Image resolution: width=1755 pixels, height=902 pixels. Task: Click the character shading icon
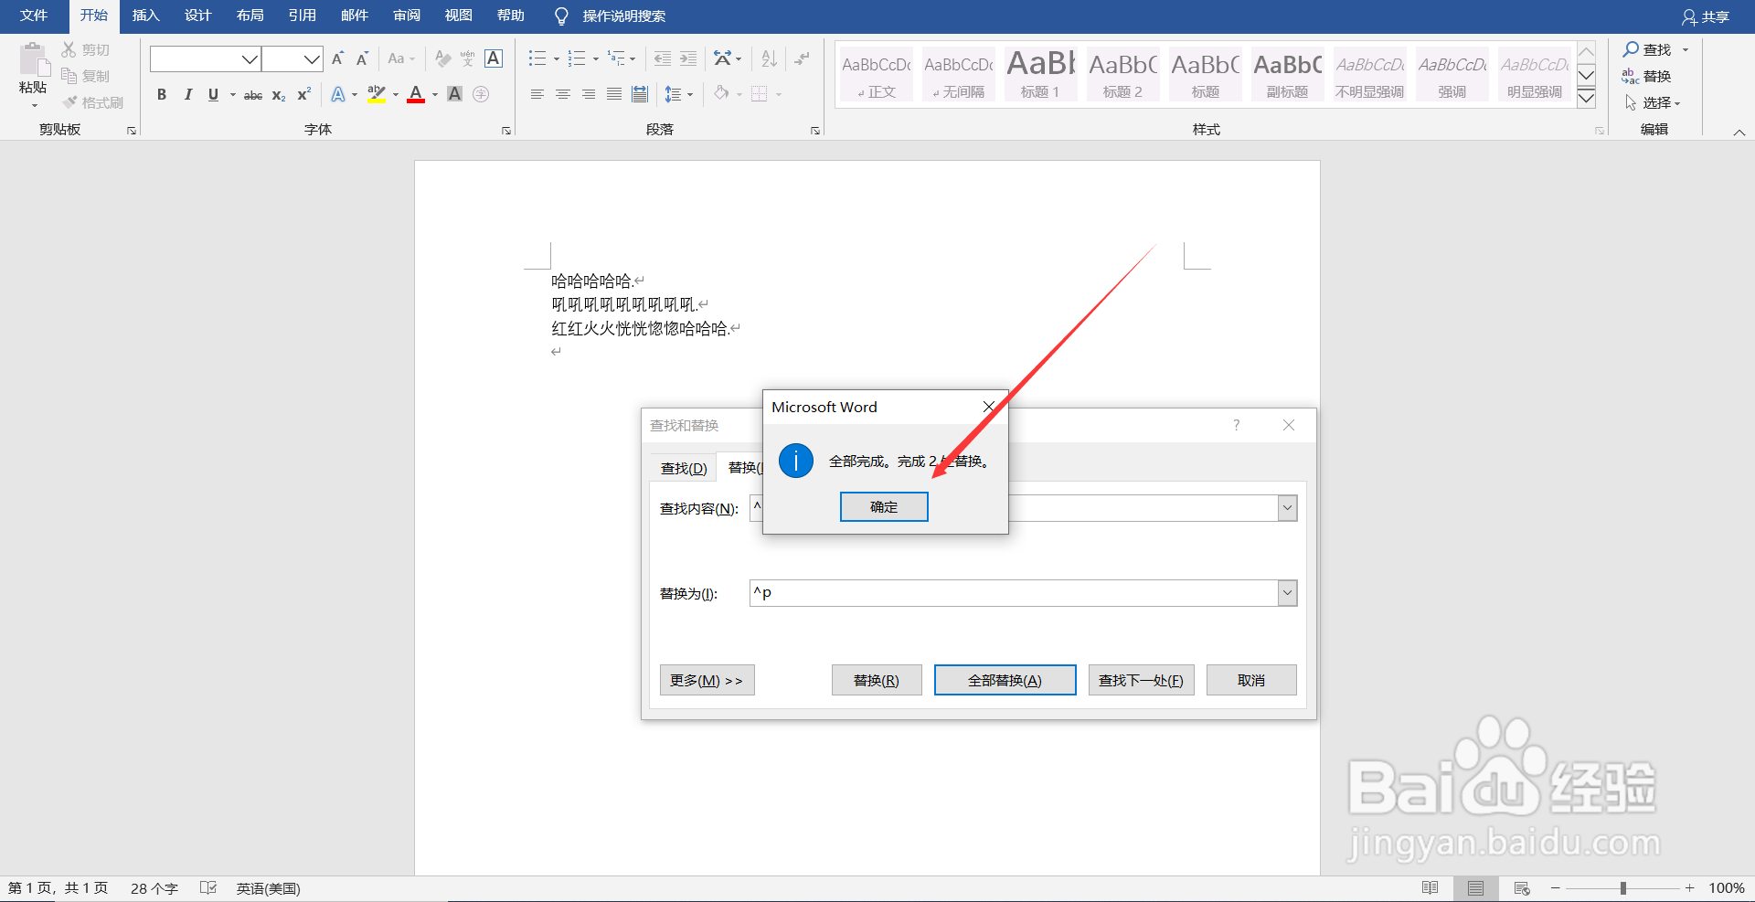click(x=454, y=94)
